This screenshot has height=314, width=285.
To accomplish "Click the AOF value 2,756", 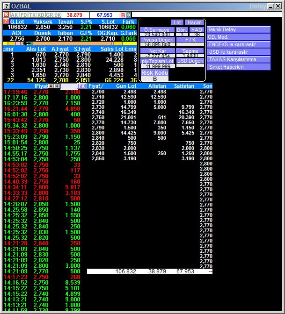I will (x=17, y=39).
